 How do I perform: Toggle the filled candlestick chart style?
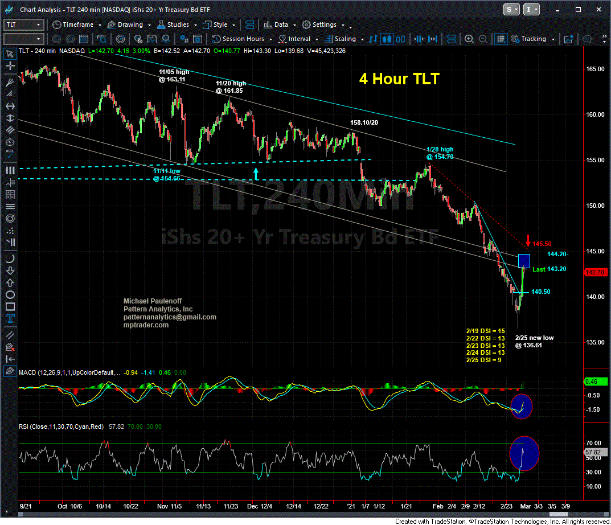point(387,39)
